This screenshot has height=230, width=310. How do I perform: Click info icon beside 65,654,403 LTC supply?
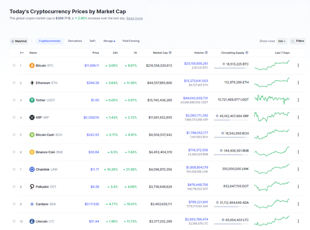click(223, 220)
